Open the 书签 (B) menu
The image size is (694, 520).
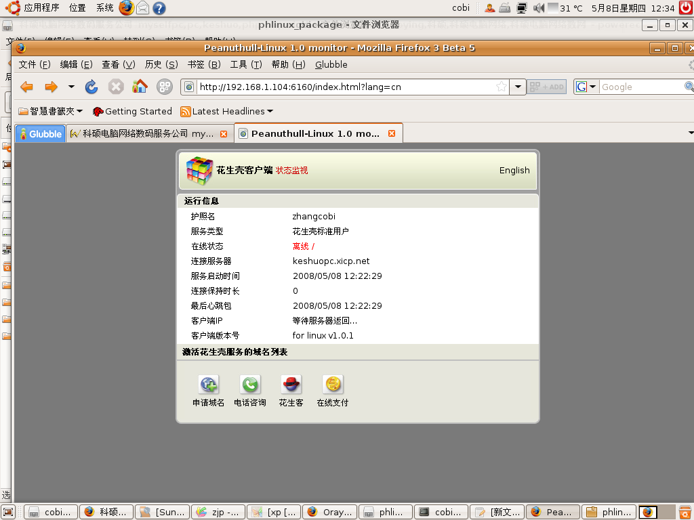coord(203,64)
